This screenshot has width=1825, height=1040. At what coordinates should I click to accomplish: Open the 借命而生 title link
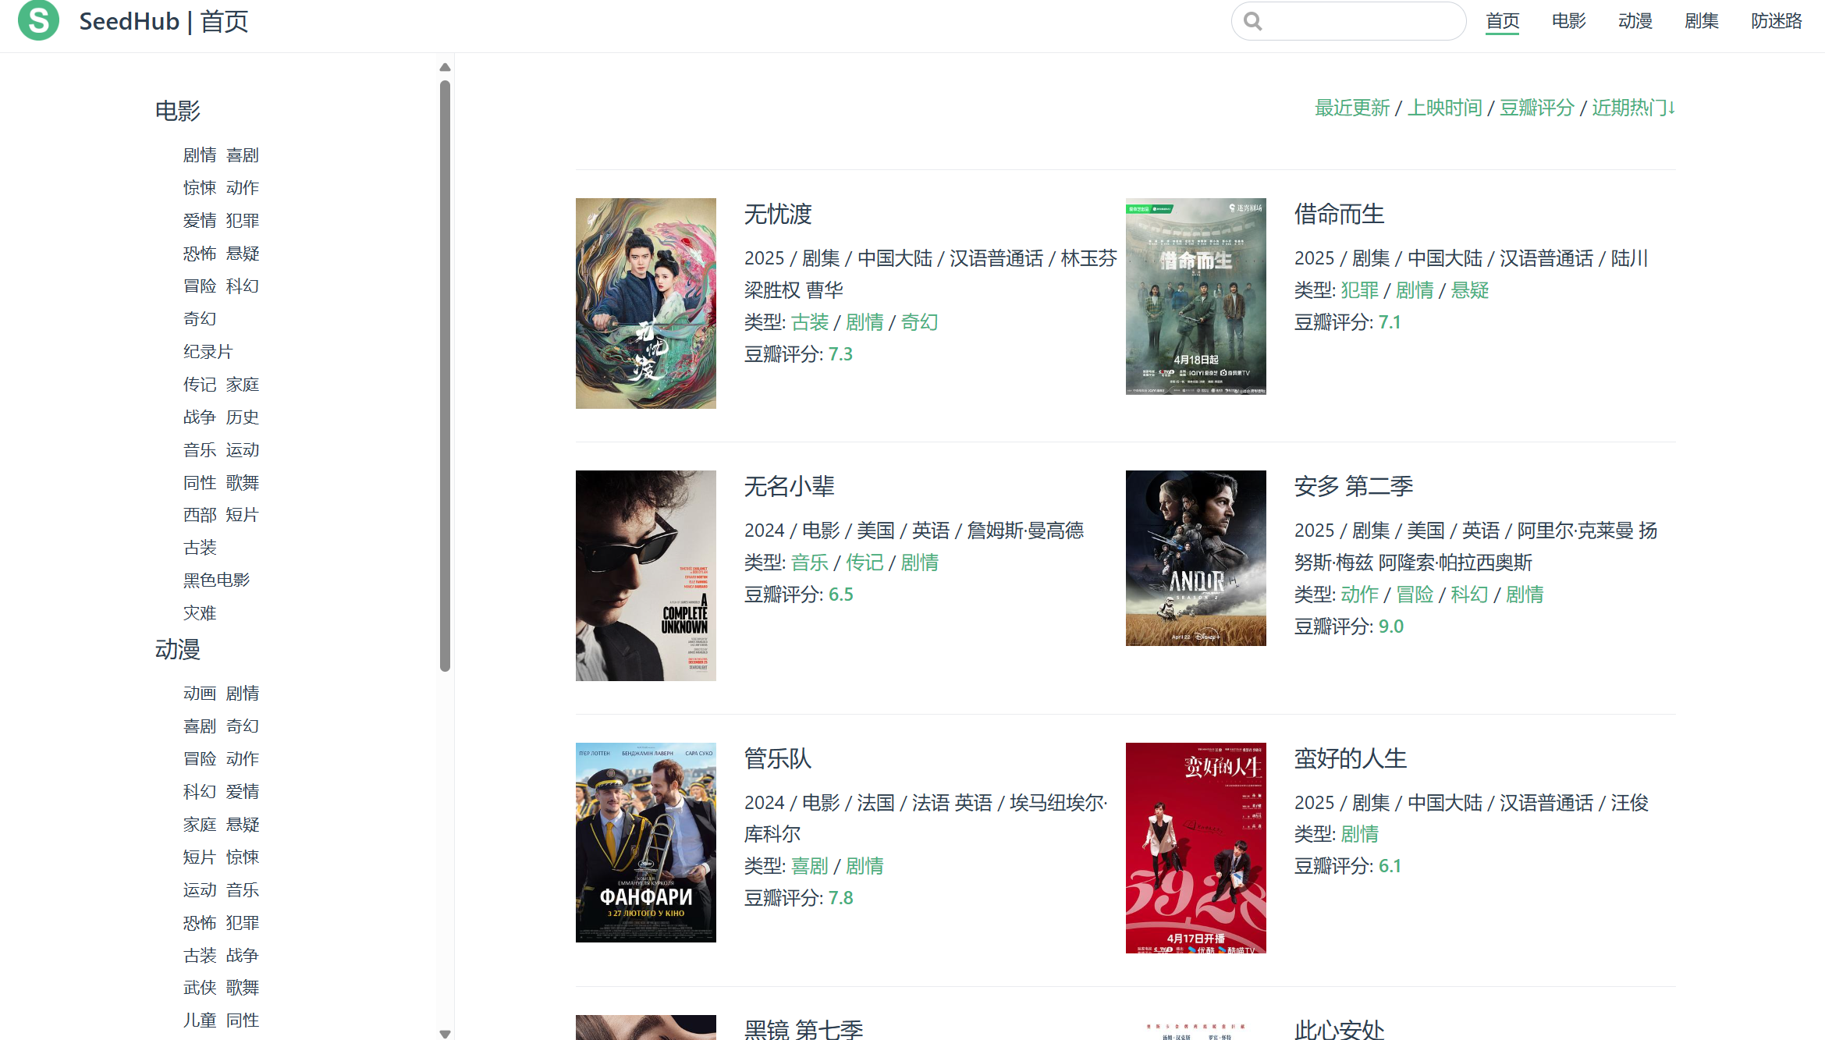coord(1339,214)
